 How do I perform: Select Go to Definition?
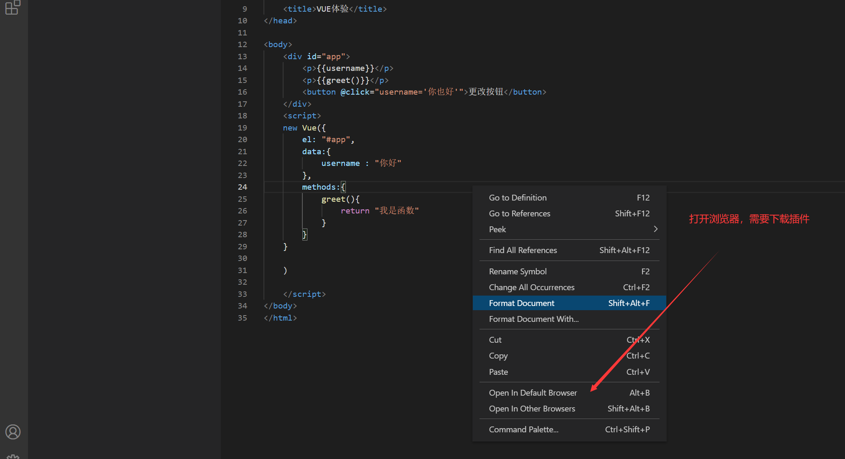(518, 198)
